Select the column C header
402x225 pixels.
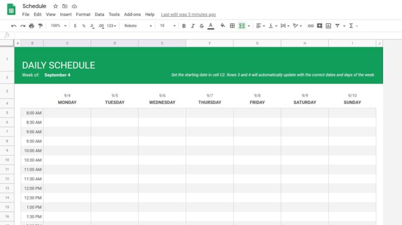pyautogui.click(x=67, y=43)
